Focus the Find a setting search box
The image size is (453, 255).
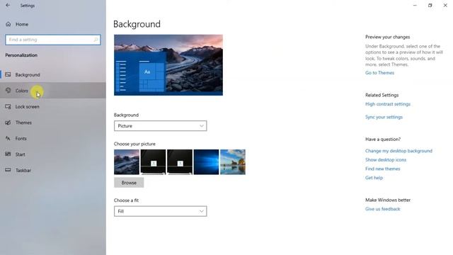click(x=53, y=40)
